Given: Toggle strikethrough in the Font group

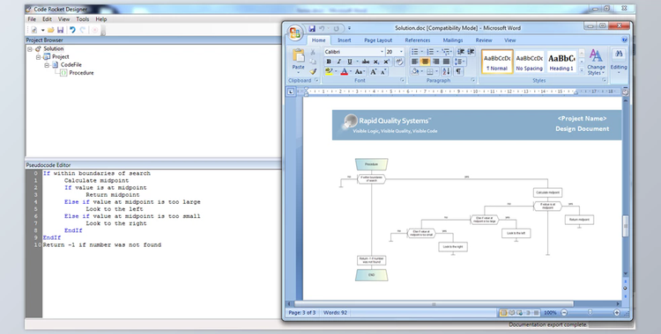Looking at the screenshot, I should (x=366, y=62).
